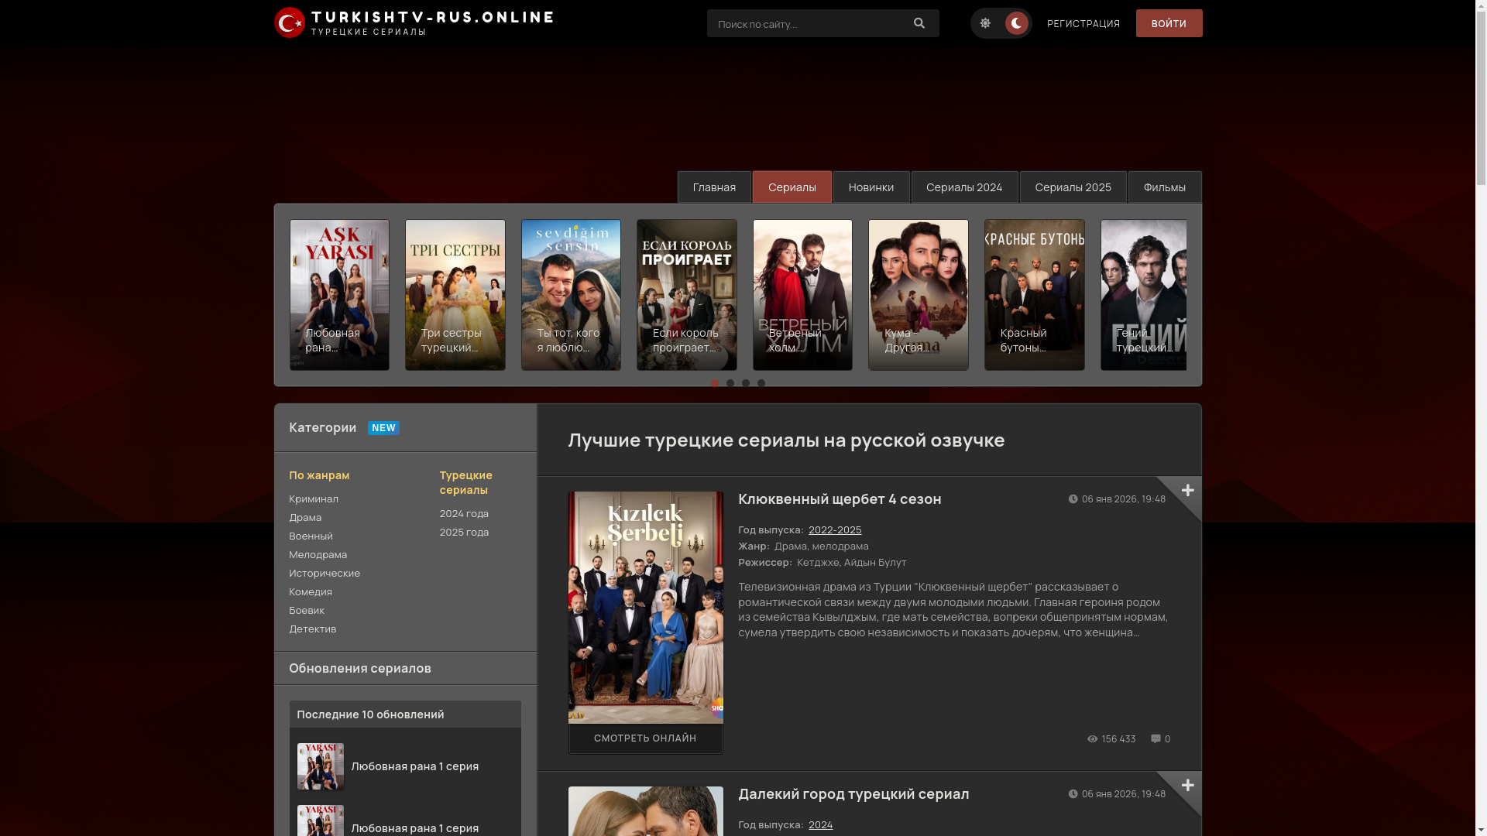The image size is (1487, 836).
Task: Open the РЕГИСТРАЦИЯ link
Action: tap(1083, 24)
